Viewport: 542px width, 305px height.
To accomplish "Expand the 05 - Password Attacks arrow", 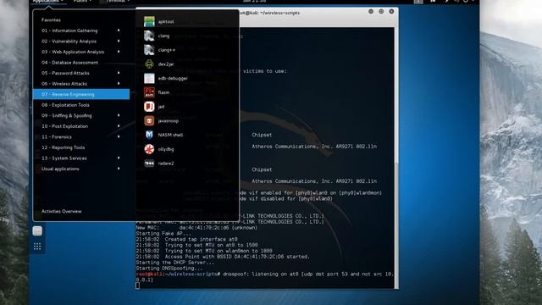I will click(x=119, y=73).
